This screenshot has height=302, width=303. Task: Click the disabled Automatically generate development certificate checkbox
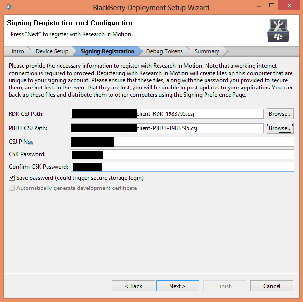point(12,188)
